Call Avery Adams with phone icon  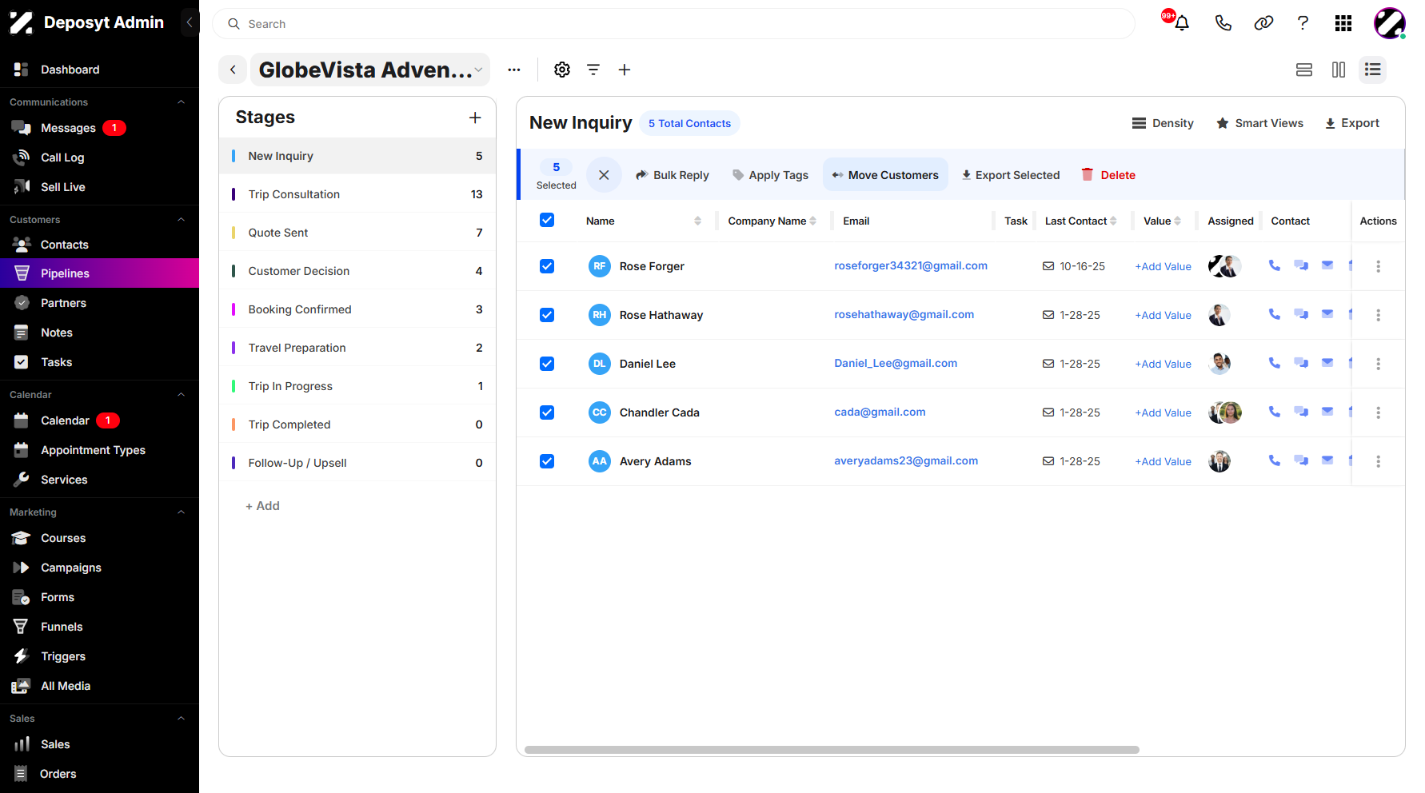1275,460
